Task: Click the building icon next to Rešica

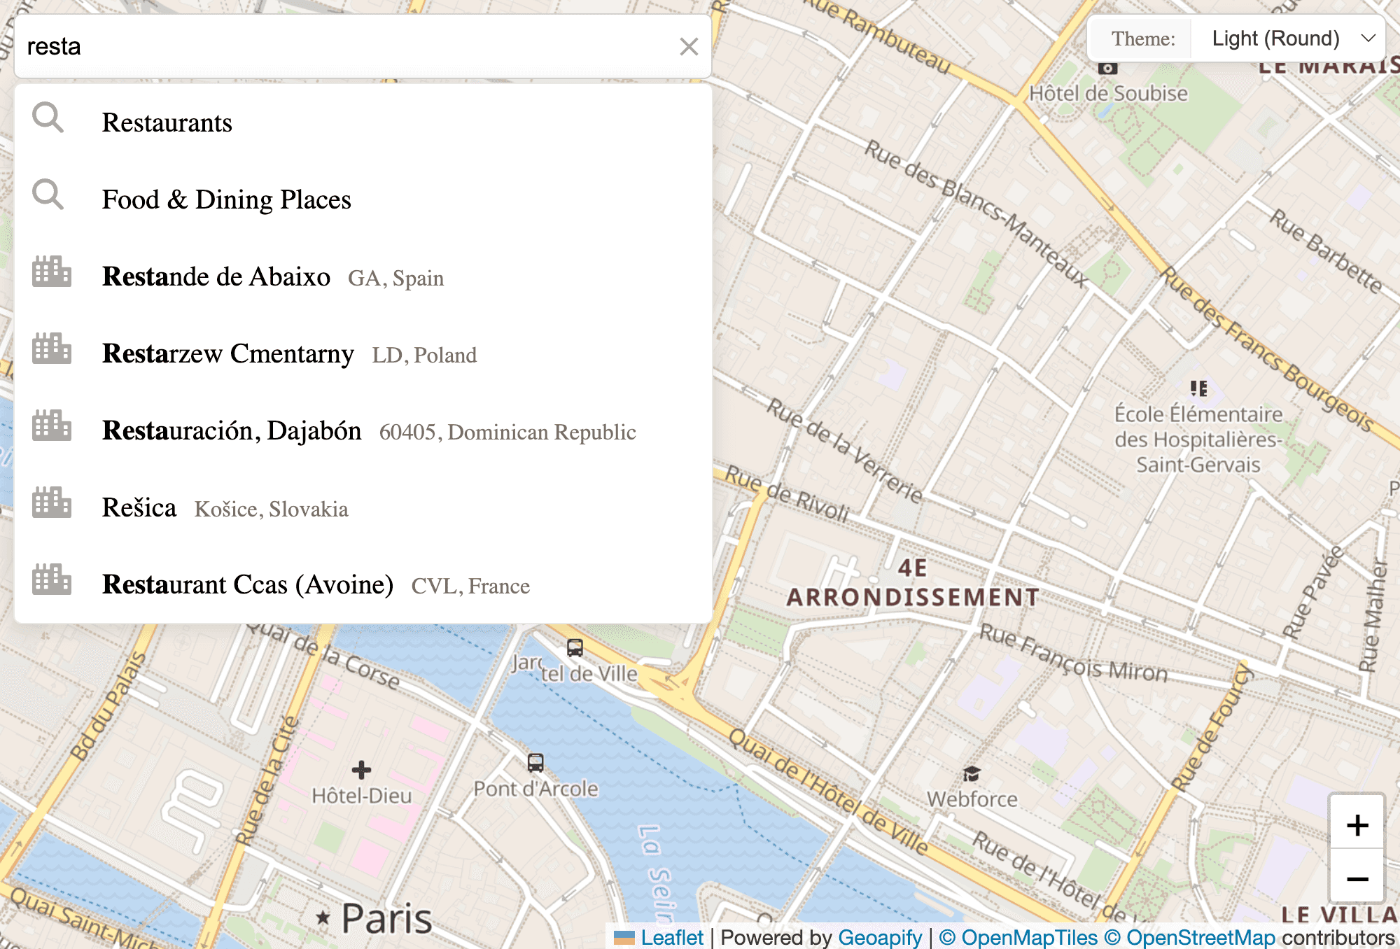Action: pos(52,502)
